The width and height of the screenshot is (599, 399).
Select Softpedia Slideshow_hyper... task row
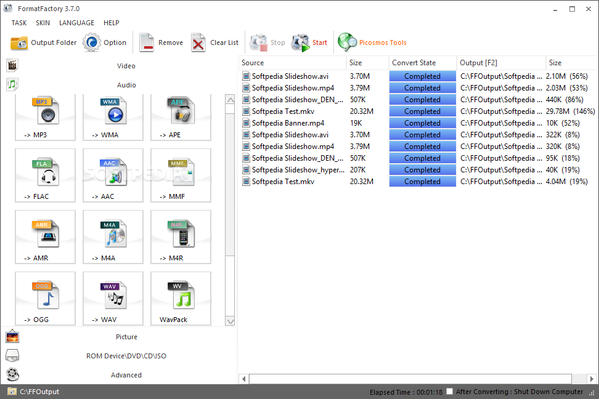point(418,170)
